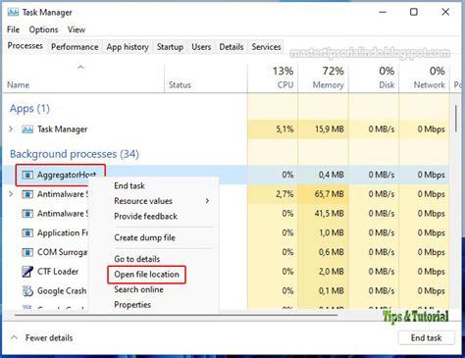Screen dimensions: 465x358
Task: Select the Processes tab
Action: (x=26, y=46)
